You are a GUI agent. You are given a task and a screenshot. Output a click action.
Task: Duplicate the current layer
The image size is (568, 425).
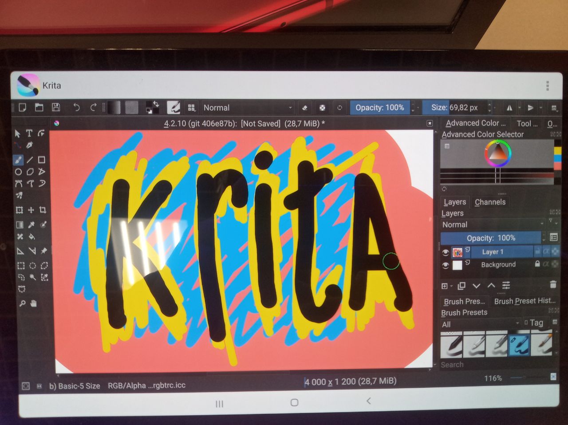coord(461,286)
